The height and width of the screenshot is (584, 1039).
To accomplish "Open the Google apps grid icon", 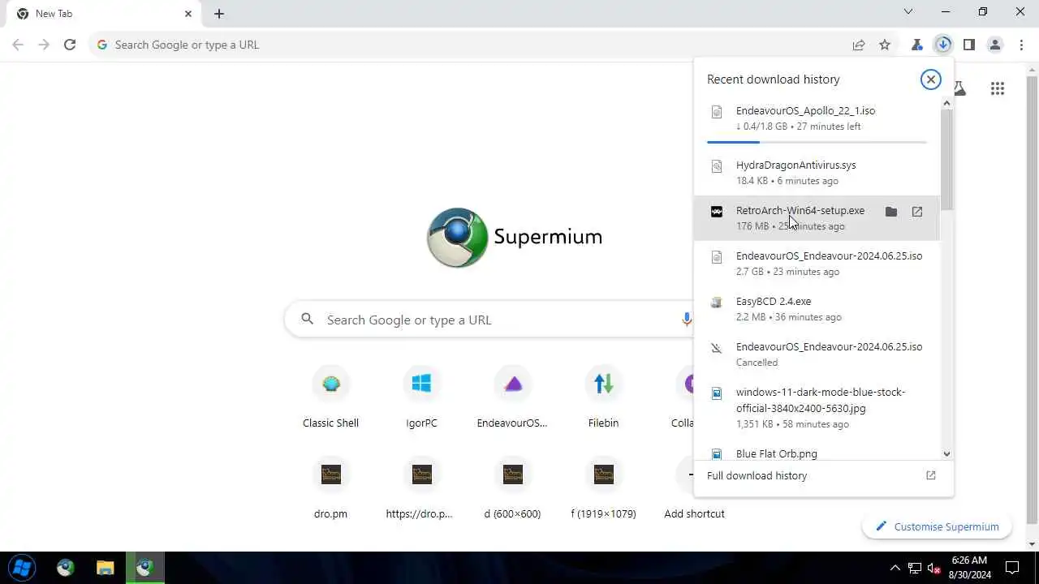I will pos(998,88).
